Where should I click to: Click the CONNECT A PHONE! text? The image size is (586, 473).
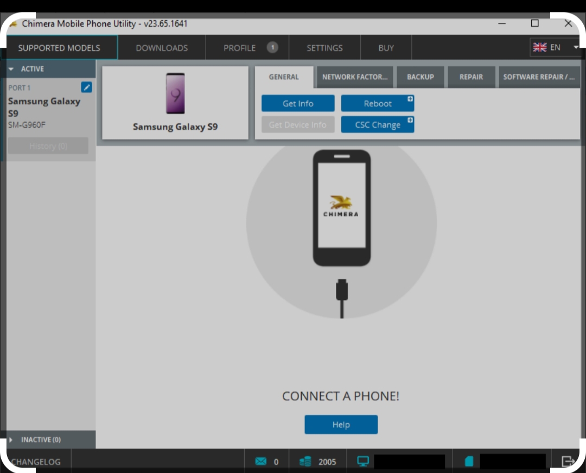(341, 396)
